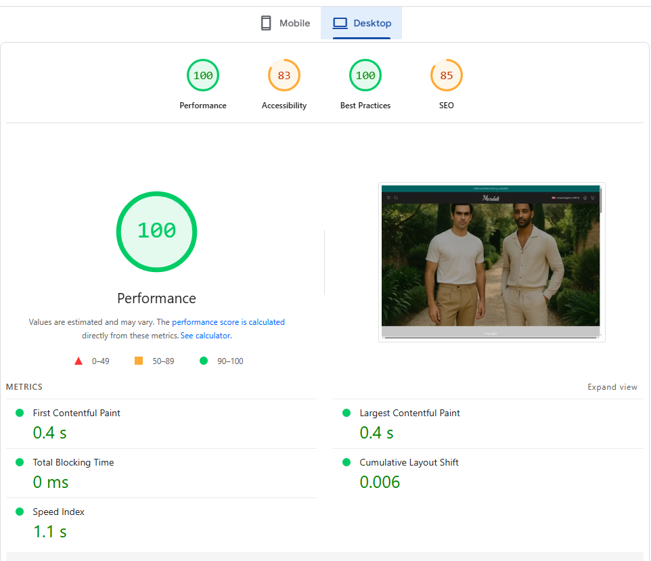Expand view of the metrics section

612,387
